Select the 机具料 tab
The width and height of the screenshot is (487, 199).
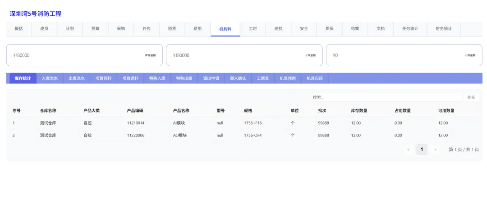click(225, 29)
